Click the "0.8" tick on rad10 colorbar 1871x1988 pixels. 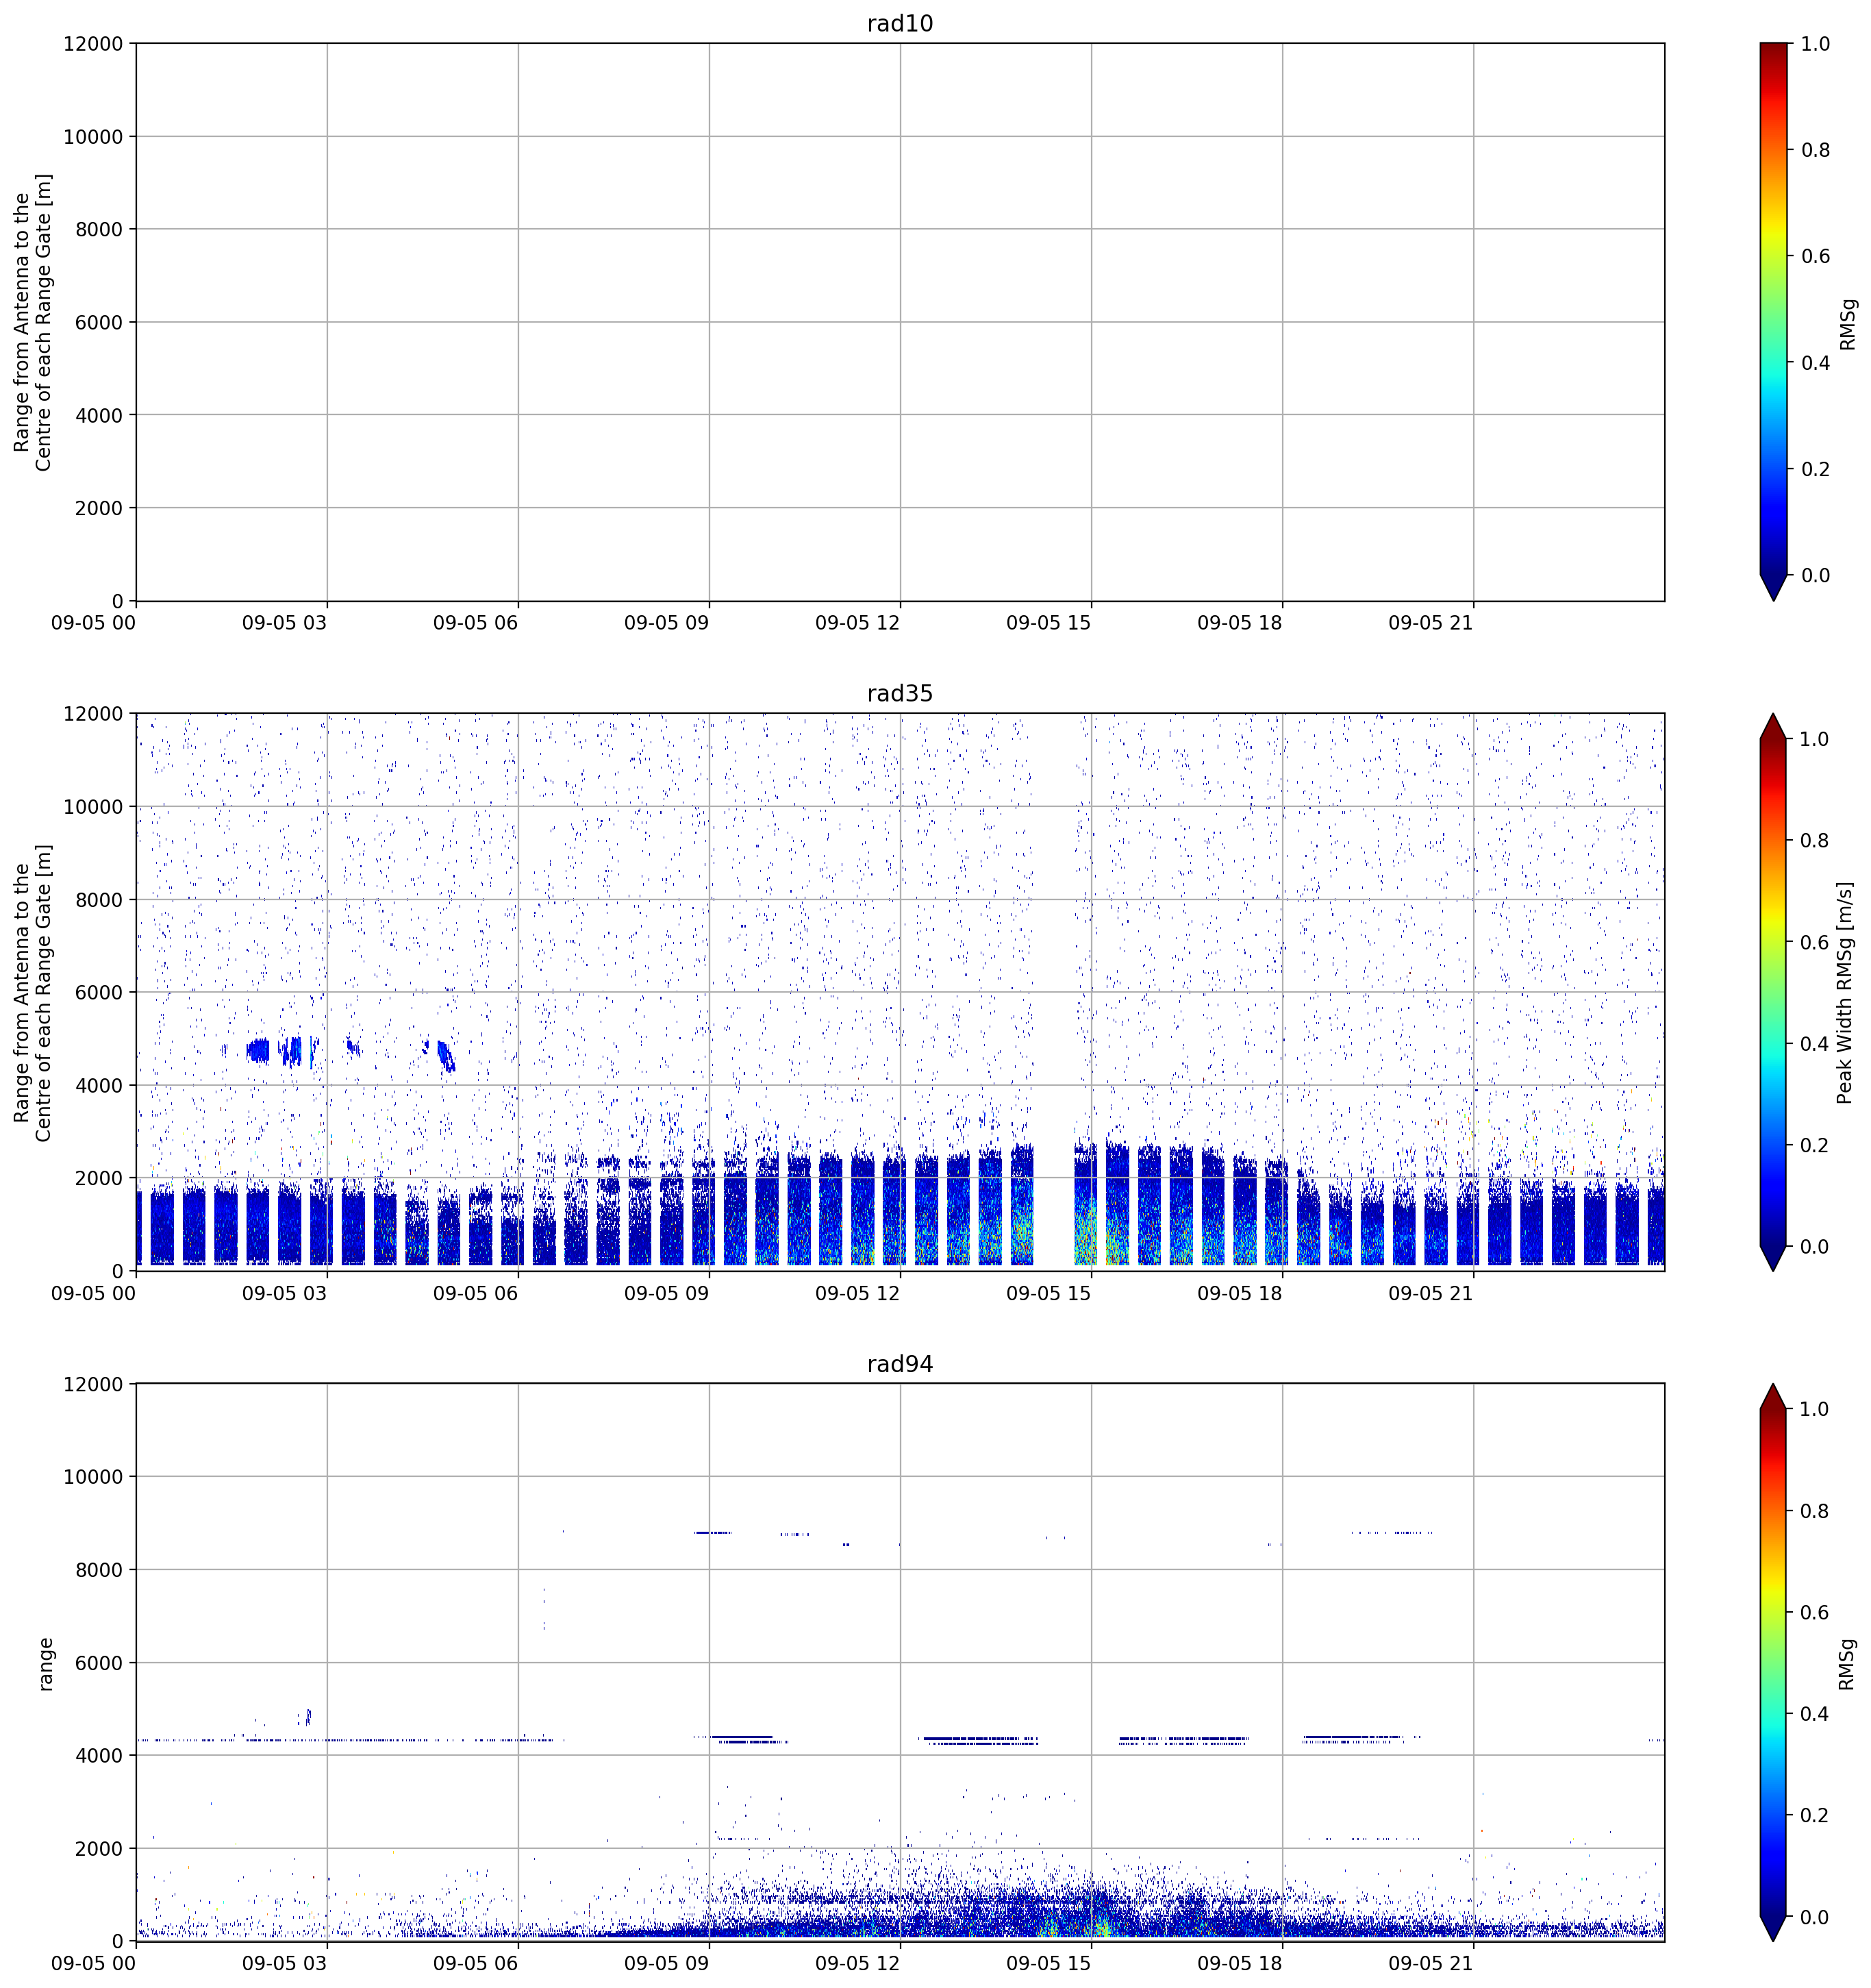(x=1815, y=150)
